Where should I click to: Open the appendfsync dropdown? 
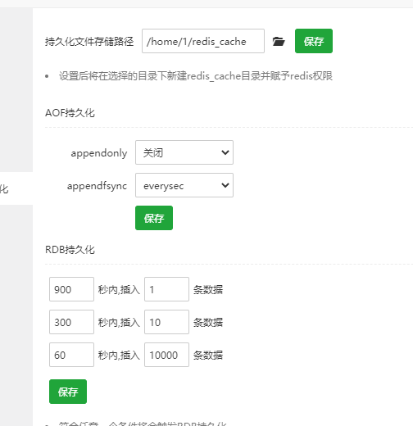(184, 185)
